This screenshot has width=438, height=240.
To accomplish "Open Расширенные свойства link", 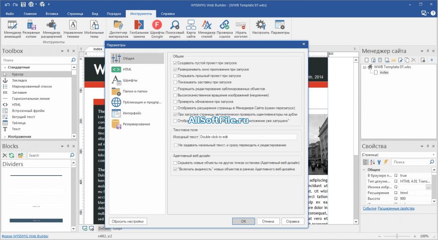I will pyautogui.click(x=396, y=208).
